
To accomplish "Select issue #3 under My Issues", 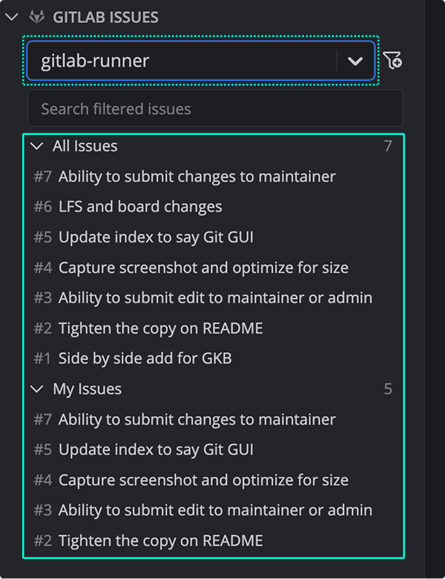I will (x=215, y=510).
